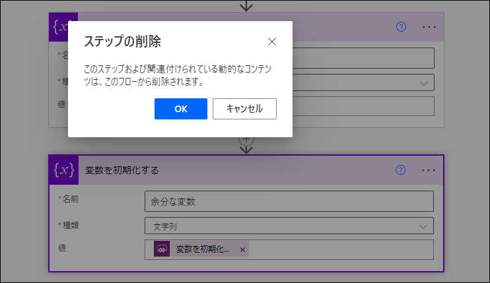Click the 種類 label in lower step
The width and height of the screenshot is (490, 283).
(70, 225)
